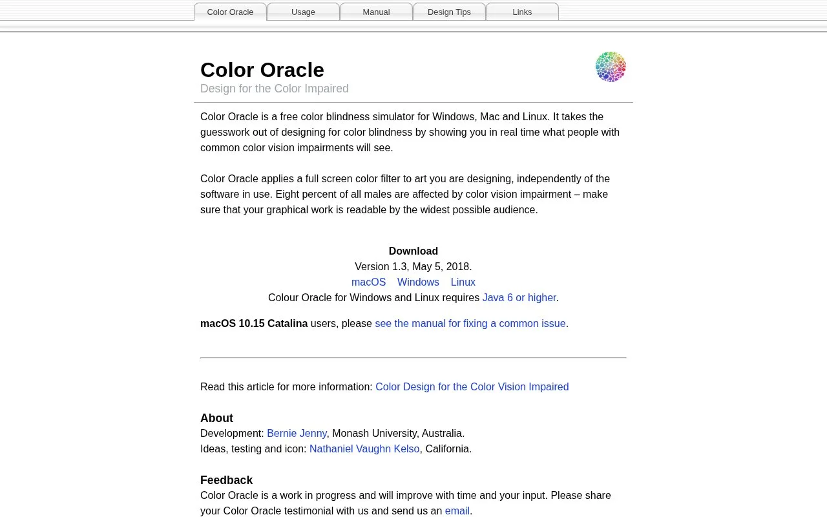
Task: Click the 'Design for the Color Impaired' subtitle
Action: click(x=275, y=89)
